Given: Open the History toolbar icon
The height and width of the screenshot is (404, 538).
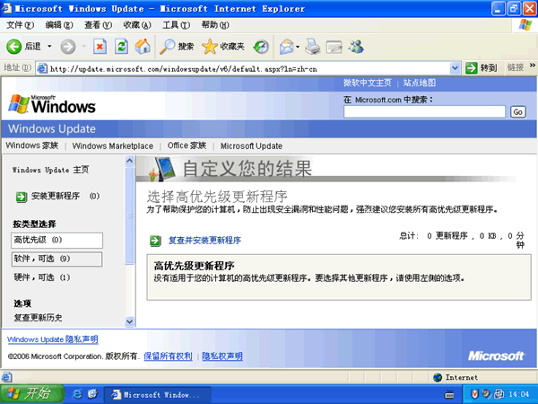Looking at the screenshot, I should tap(261, 47).
